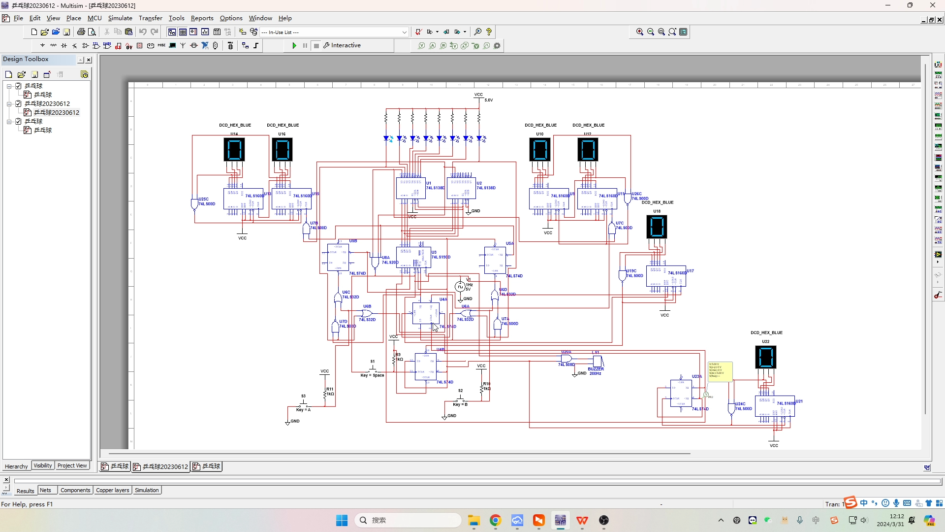Image resolution: width=945 pixels, height=532 pixels.
Task: Click the Pause simulation button
Action: [305, 46]
